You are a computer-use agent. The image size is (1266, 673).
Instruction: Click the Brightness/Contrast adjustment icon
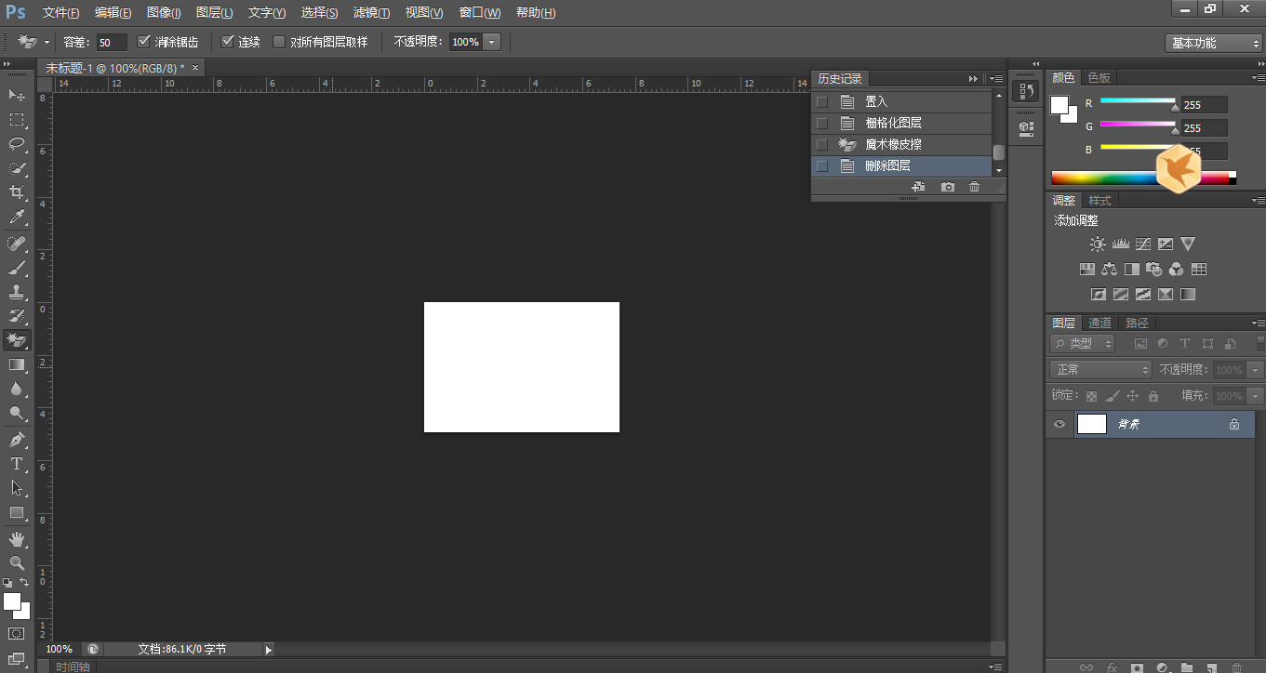click(1098, 244)
